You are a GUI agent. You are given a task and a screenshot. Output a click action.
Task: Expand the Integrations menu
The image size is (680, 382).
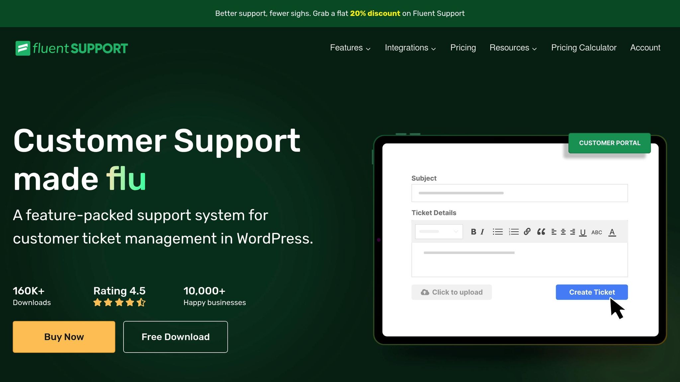(x=410, y=48)
